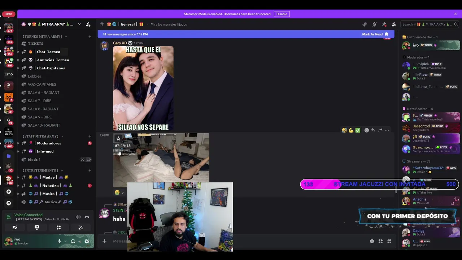The width and height of the screenshot is (462, 260).
Task: Add the flexed arm quick reaction
Action: tap(351, 130)
